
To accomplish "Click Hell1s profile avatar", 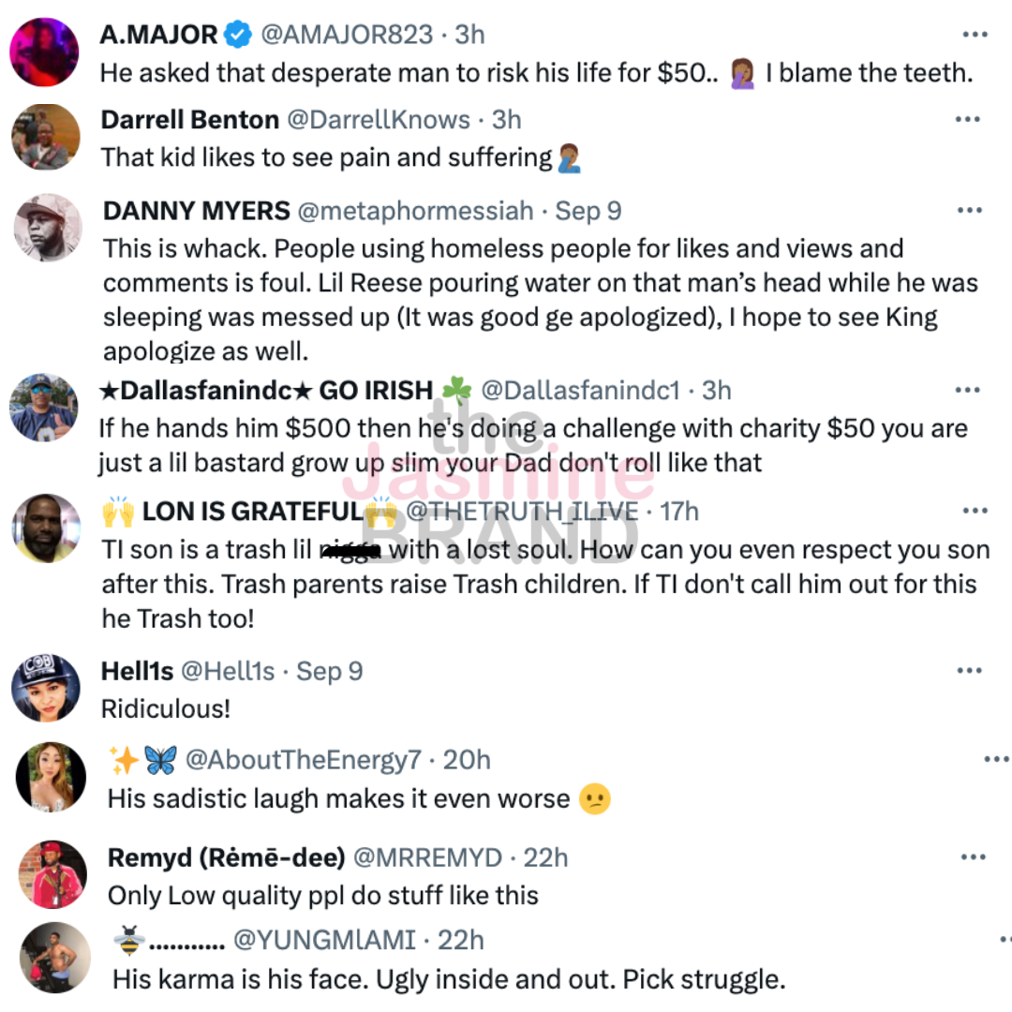I will click(x=45, y=688).
